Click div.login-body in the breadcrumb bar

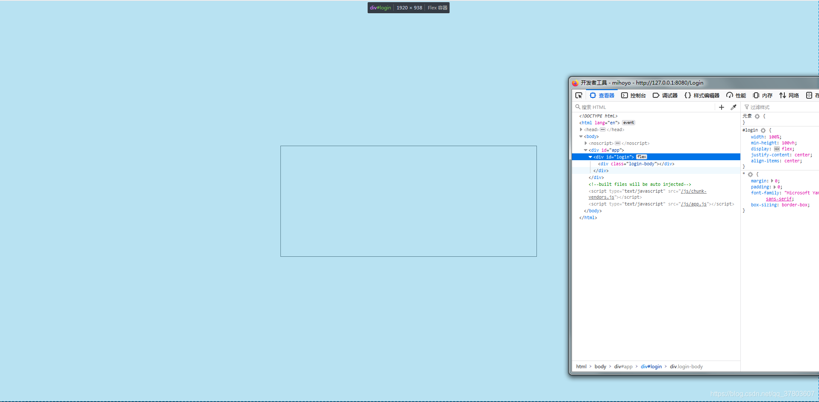[x=686, y=367]
